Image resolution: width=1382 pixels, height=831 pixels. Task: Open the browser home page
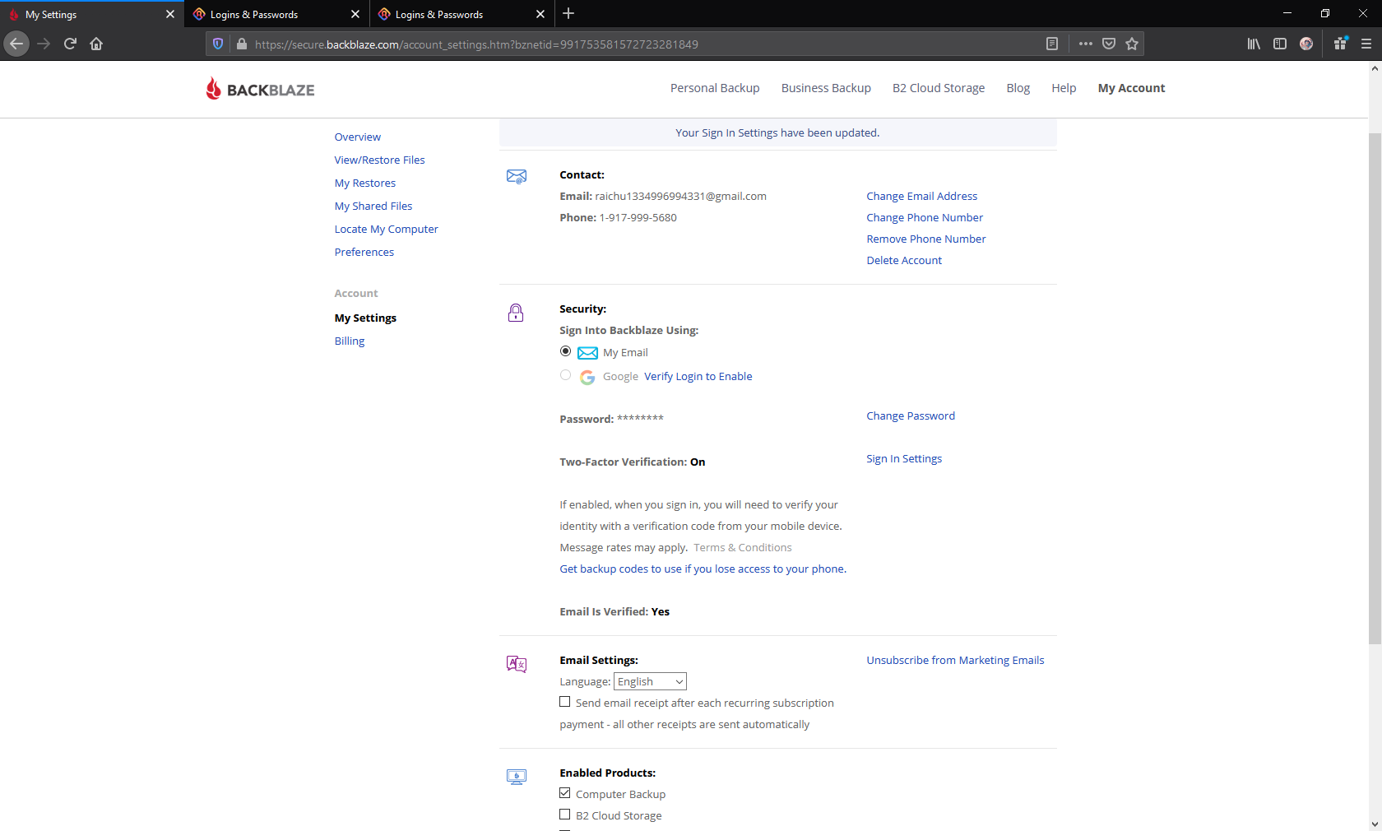pos(96,44)
